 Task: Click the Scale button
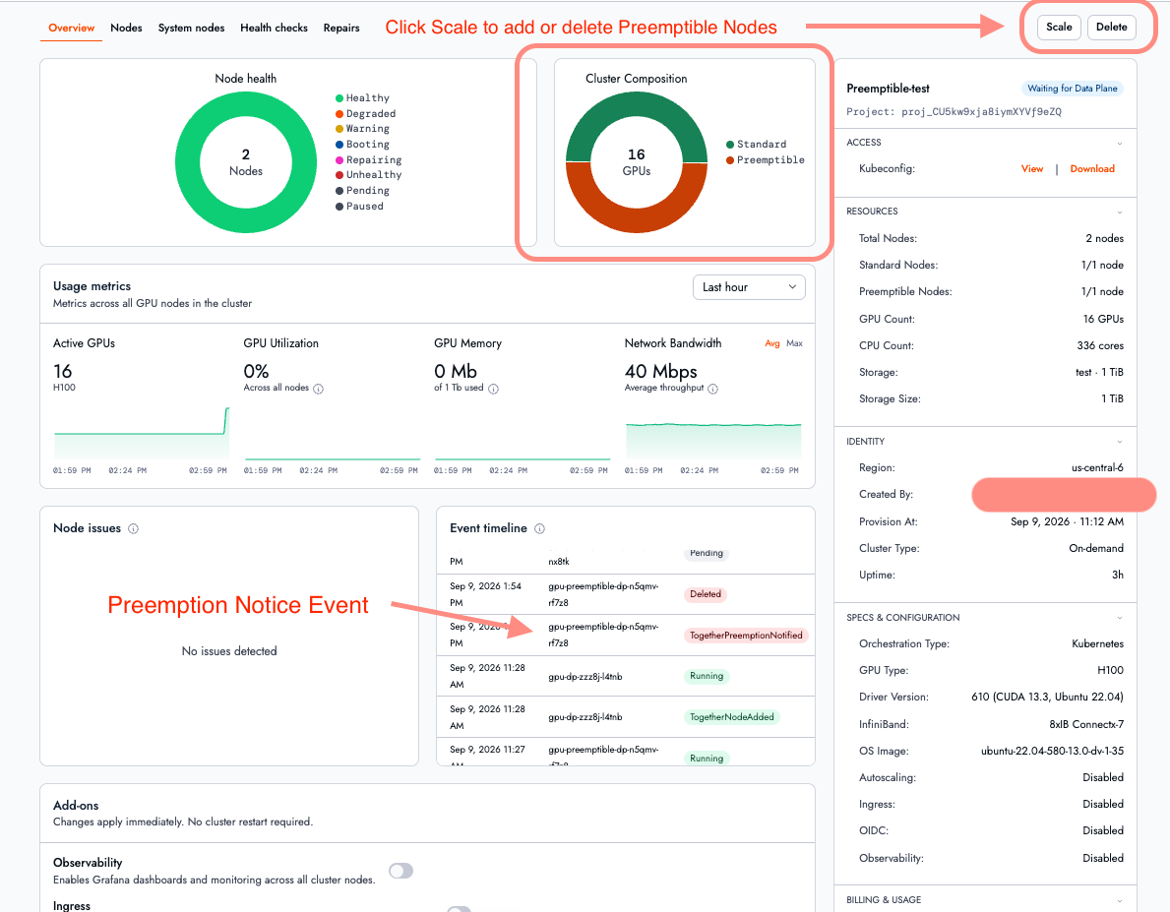point(1059,27)
